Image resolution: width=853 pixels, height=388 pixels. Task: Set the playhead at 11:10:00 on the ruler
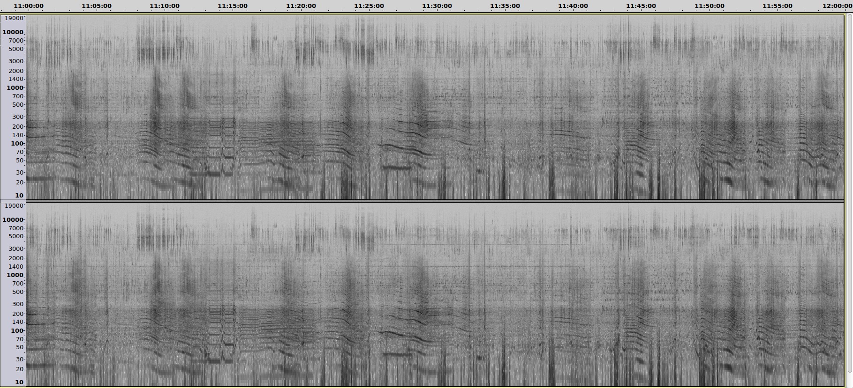[x=165, y=6]
